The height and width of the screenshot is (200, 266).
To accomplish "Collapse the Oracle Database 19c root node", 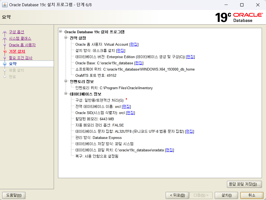I will tap(60, 31).
